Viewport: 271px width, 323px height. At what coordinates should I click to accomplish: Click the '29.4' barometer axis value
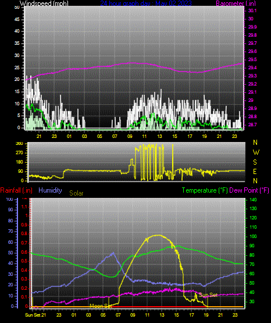point(252,68)
